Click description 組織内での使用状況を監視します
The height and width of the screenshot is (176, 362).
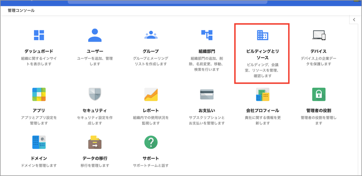[151, 120]
